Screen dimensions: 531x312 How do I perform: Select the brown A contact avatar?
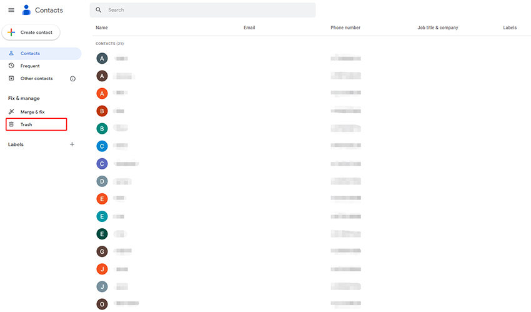102,76
